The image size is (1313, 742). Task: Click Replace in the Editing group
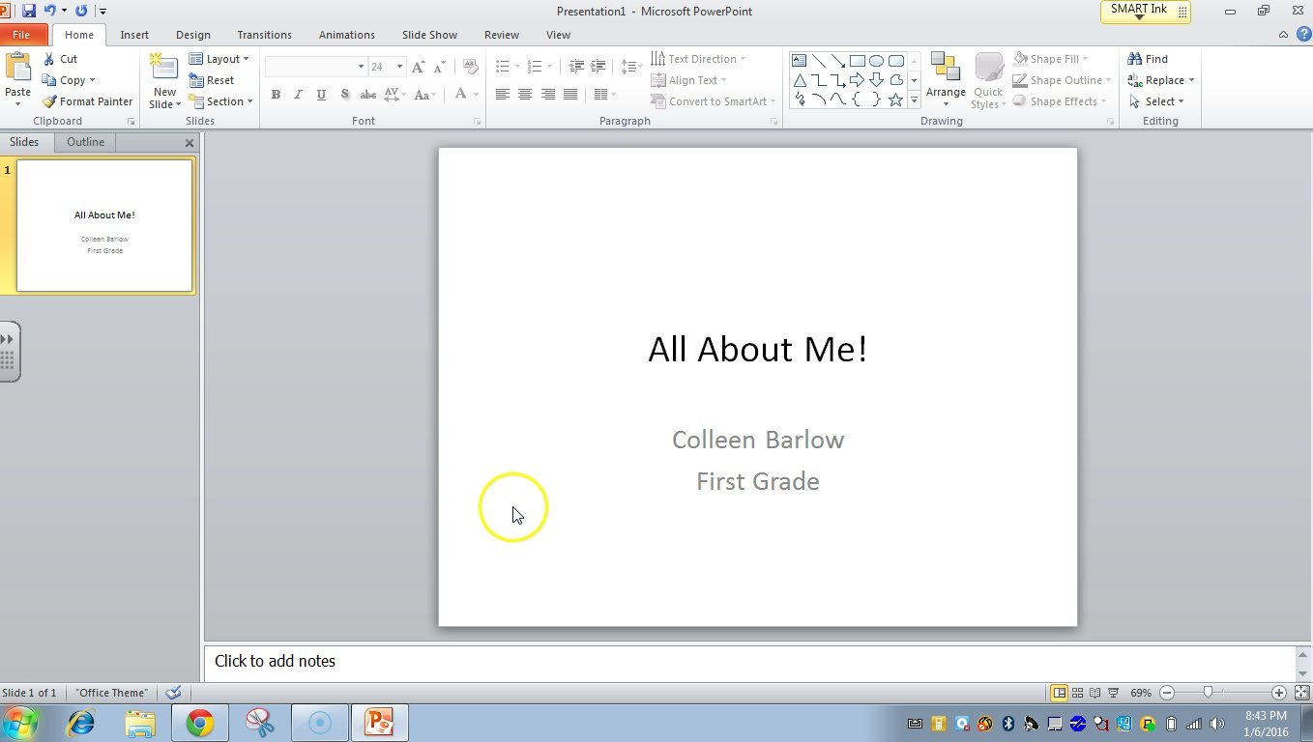pos(1160,79)
